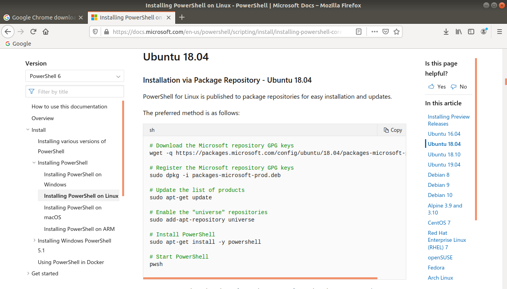The height and width of the screenshot is (289, 507).
Task: Jump to Debian 10 section
Action: click(440, 195)
